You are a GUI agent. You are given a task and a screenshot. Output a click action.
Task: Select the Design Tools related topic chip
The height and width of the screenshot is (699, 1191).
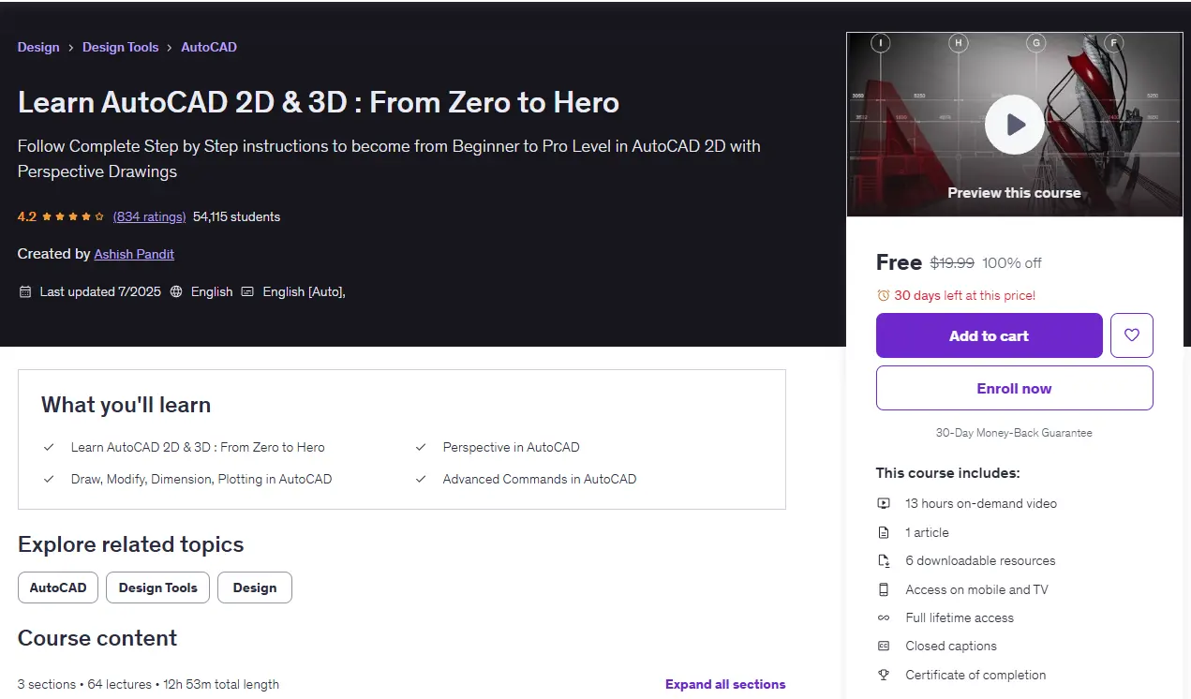[x=158, y=587]
